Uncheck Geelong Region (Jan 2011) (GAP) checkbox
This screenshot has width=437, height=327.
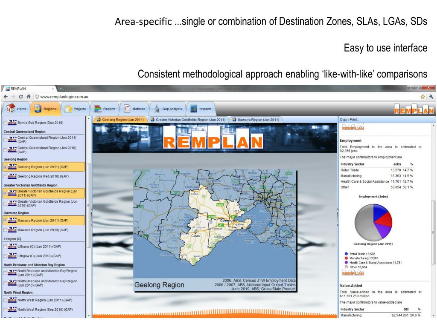pos(5,167)
